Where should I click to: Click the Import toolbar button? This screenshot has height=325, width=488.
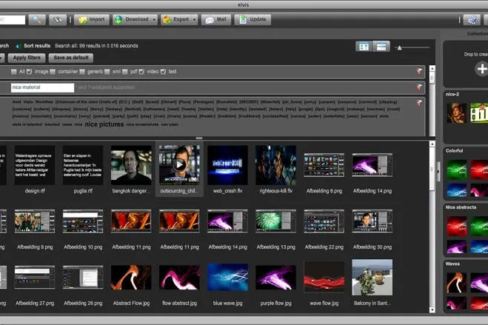92,19
